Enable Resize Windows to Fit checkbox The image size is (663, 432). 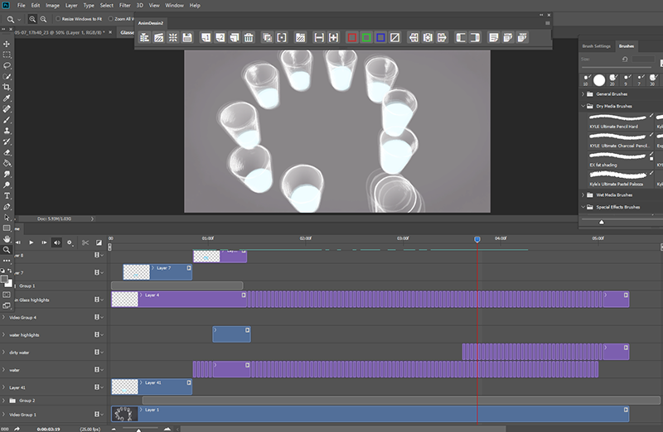click(58, 18)
